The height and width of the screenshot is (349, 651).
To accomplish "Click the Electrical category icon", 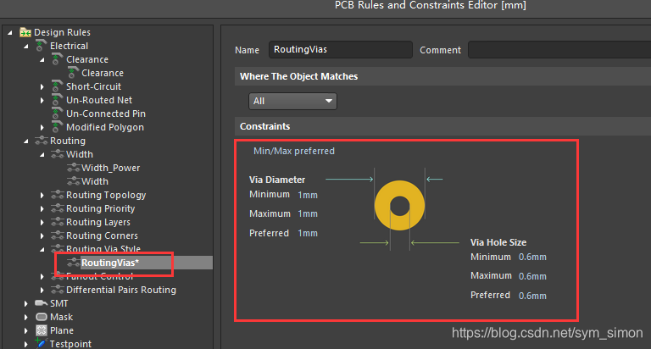I will [x=42, y=46].
